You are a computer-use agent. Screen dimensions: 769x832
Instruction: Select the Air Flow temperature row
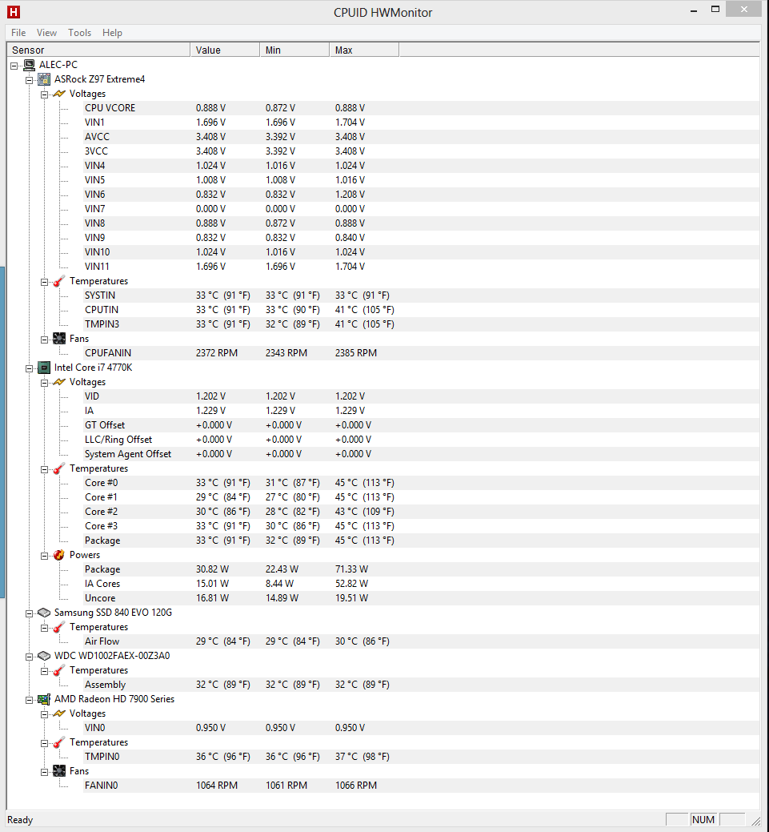421,641
